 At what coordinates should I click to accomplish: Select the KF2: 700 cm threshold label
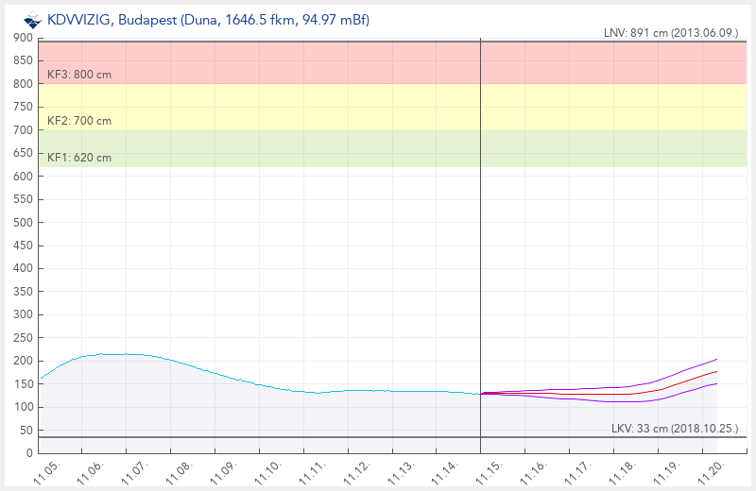[x=79, y=121]
